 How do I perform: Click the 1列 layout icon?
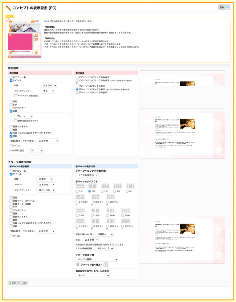point(80,186)
